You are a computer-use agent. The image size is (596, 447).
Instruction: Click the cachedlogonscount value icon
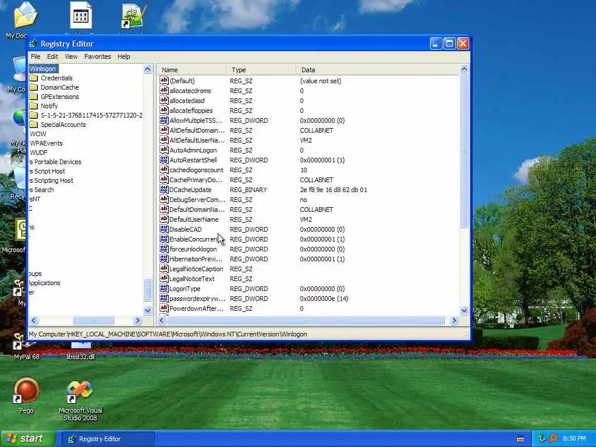164,169
